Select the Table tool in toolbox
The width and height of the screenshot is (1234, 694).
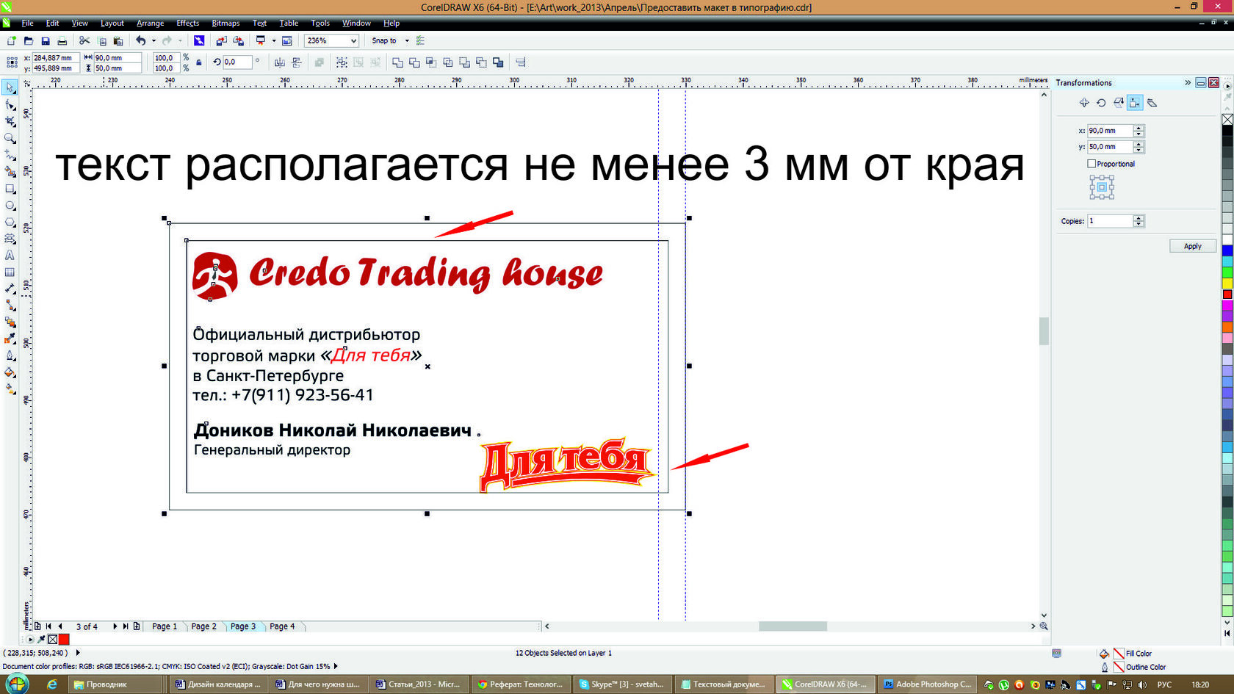[10, 272]
